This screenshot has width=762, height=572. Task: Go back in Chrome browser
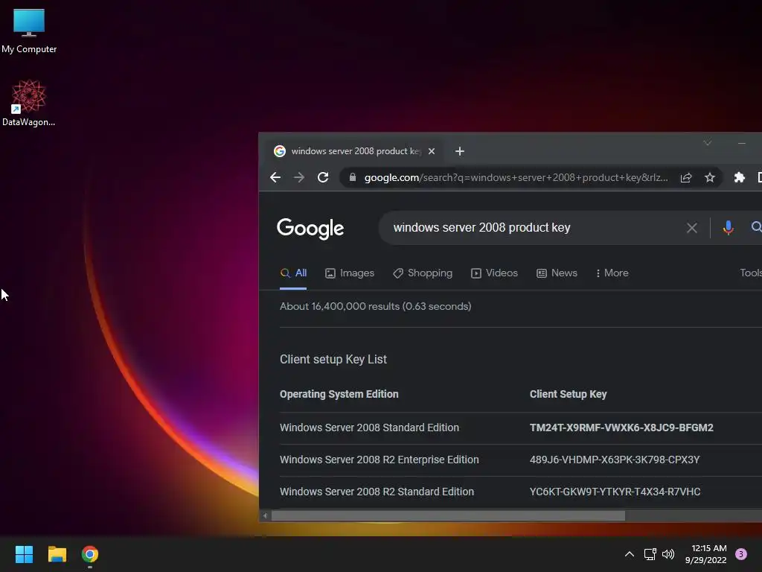pyautogui.click(x=275, y=177)
